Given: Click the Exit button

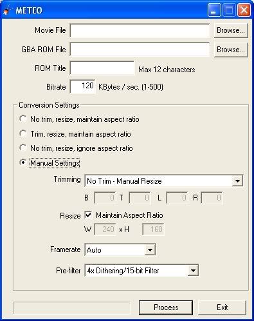Looking at the screenshot, I should tap(222, 307).
